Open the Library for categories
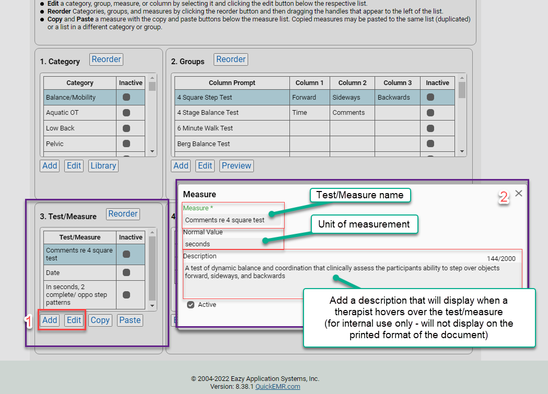548x394 pixels. (103, 166)
